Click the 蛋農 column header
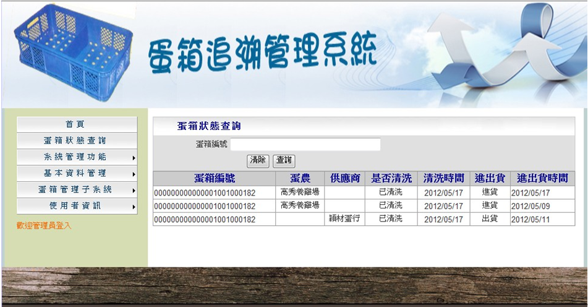This screenshot has height=307, width=588. tap(299, 178)
